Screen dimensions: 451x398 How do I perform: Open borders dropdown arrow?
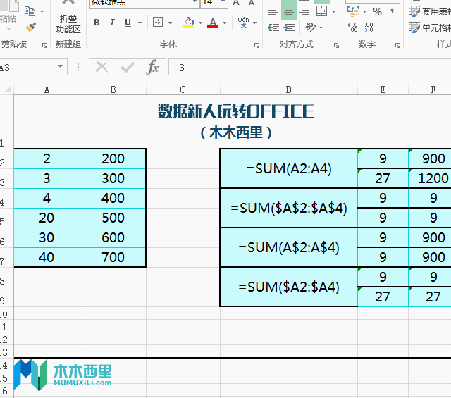click(x=170, y=23)
